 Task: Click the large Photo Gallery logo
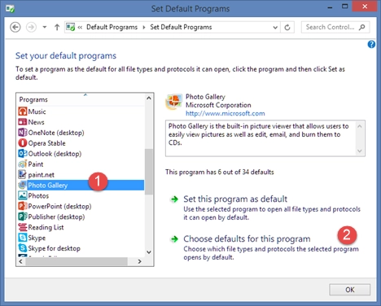pos(173,103)
